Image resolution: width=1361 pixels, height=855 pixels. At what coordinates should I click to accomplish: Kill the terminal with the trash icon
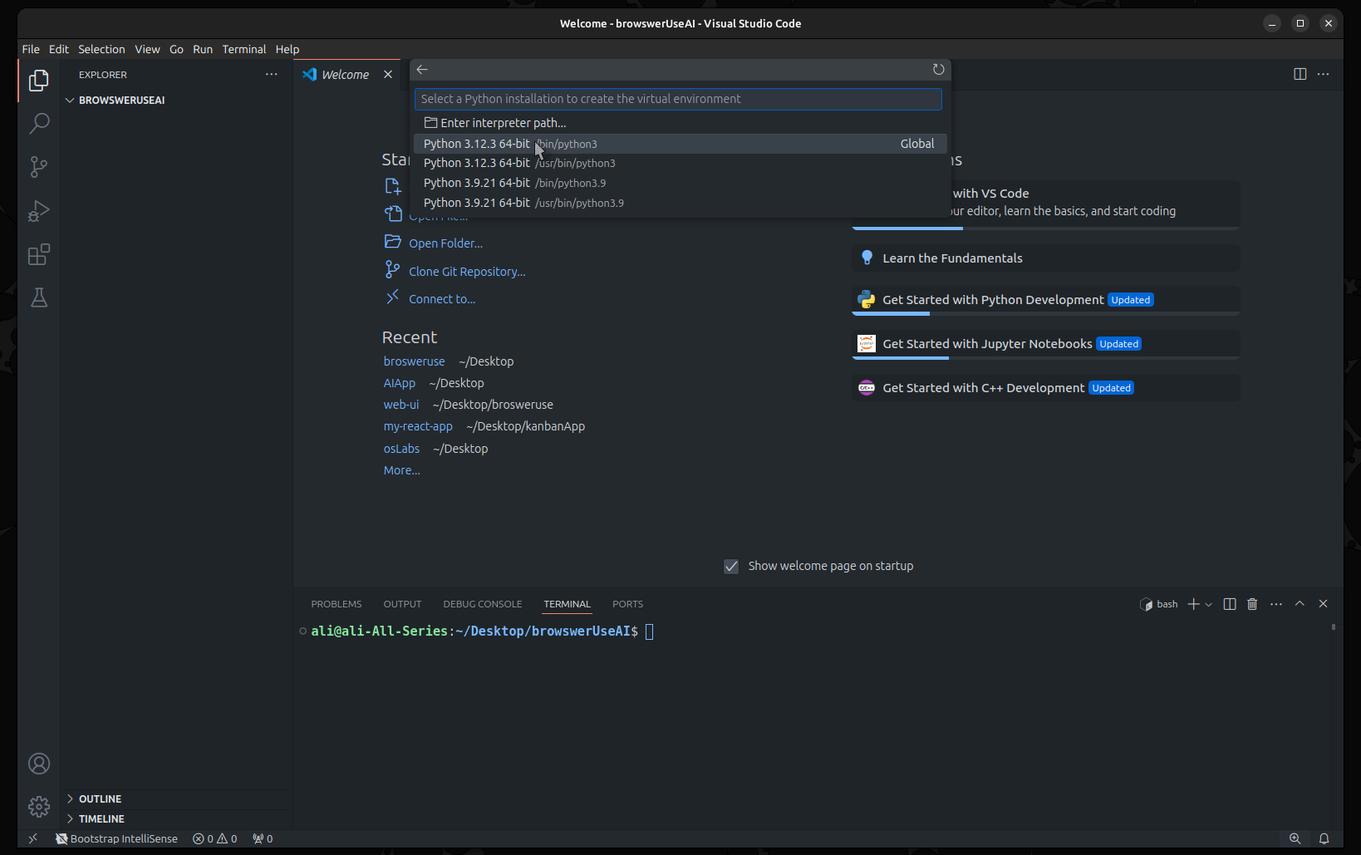[1252, 604]
